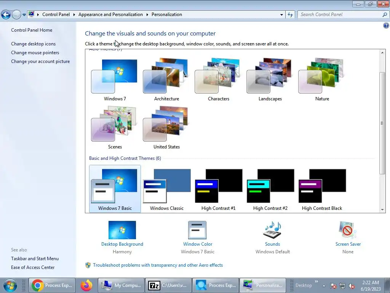Expand the Desktop toolbar chevron
This screenshot has height=293, width=390.
click(316, 282)
